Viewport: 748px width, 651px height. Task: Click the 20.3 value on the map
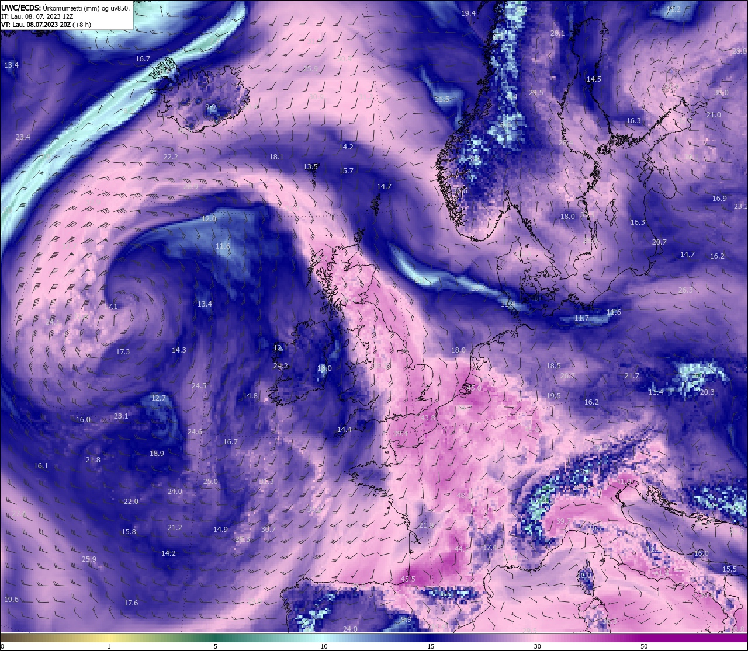pyautogui.click(x=707, y=392)
